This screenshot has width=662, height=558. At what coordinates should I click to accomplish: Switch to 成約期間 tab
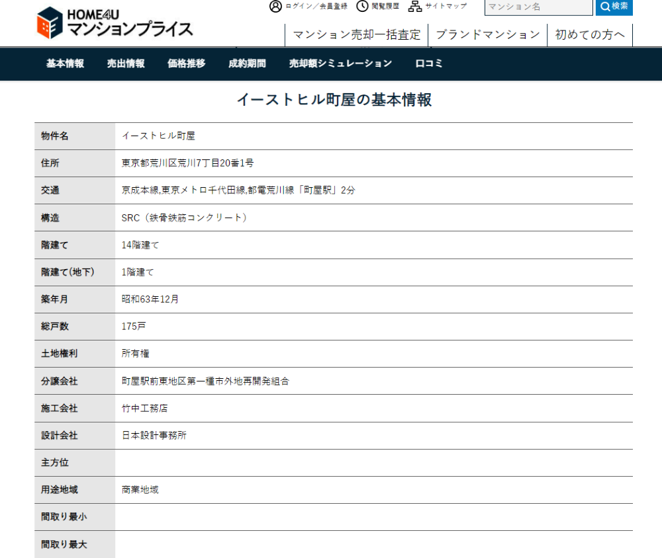pos(247,63)
